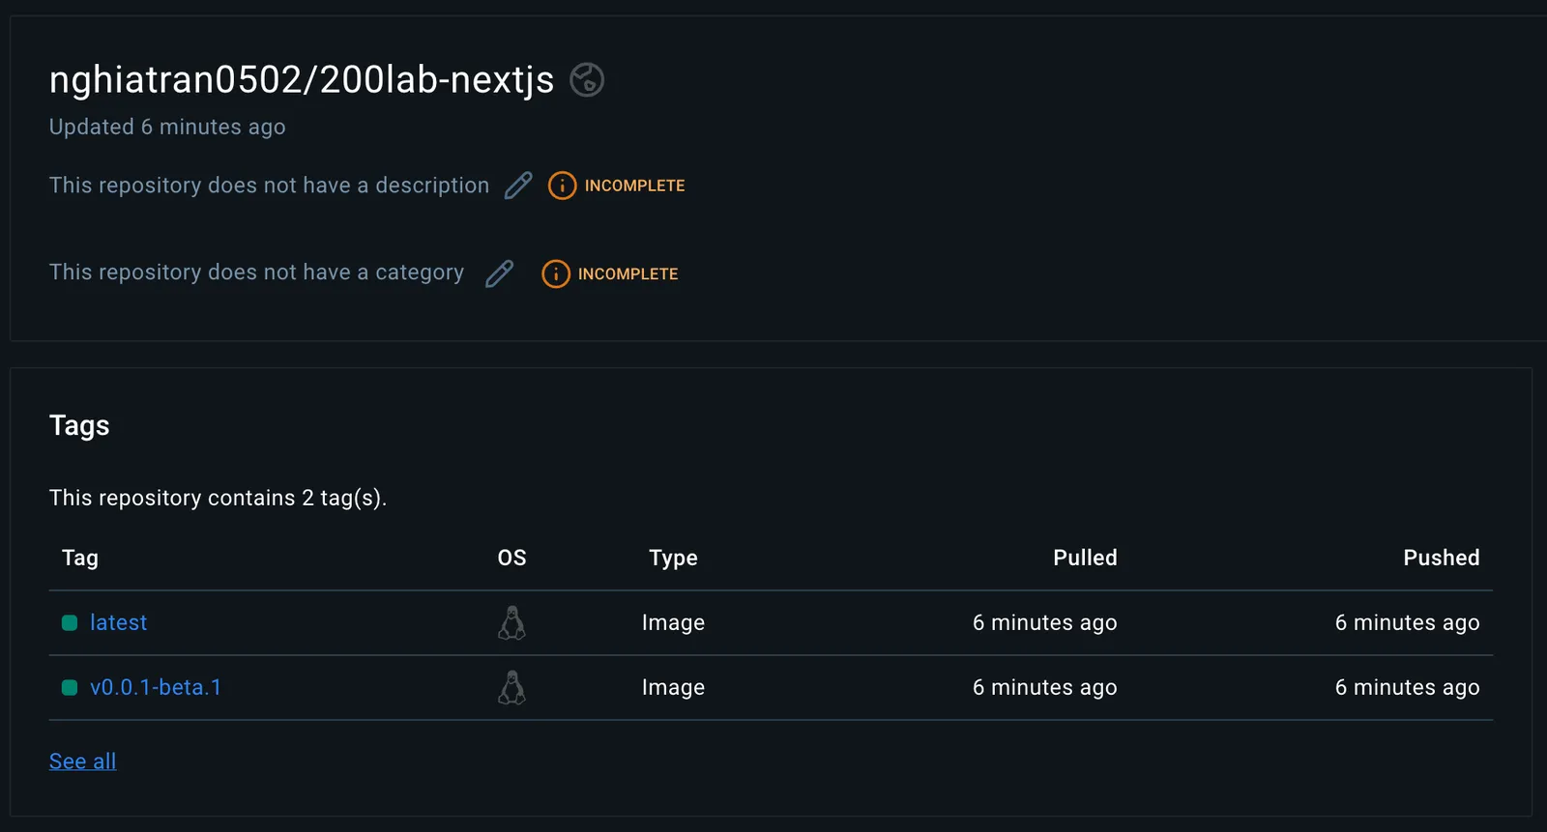The image size is (1547, 832).
Task: Click the Linux penguin icon for v0.0.1-beta.1
Action: coord(511,688)
